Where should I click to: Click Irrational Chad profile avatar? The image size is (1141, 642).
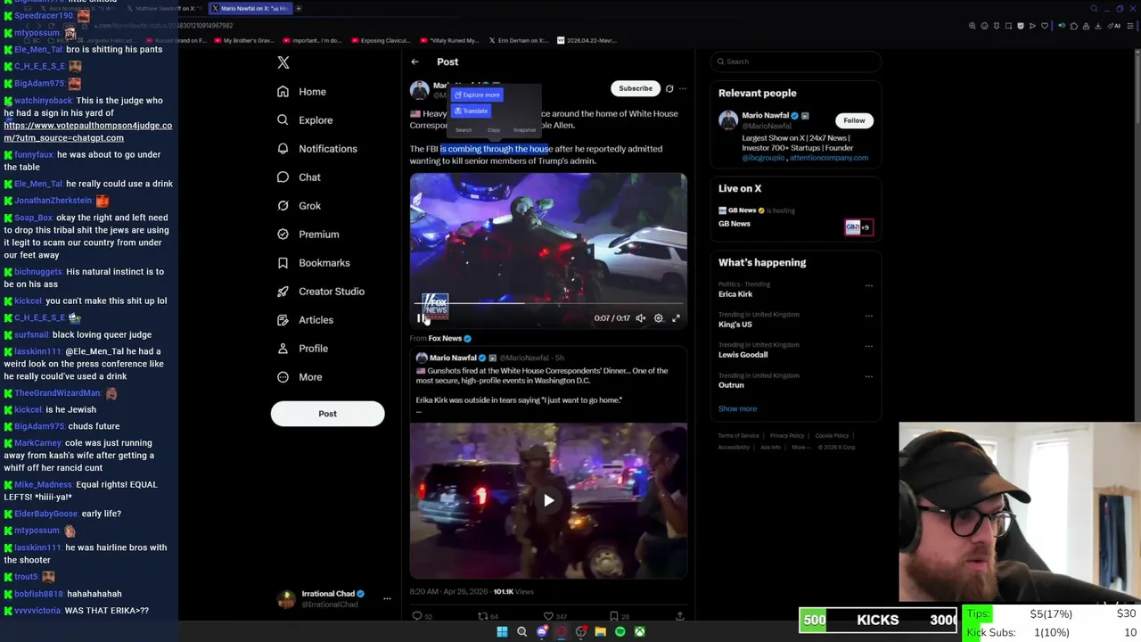click(286, 599)
